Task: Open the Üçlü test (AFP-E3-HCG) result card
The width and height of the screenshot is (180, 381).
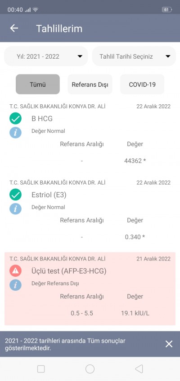Action: click(90, 288)
